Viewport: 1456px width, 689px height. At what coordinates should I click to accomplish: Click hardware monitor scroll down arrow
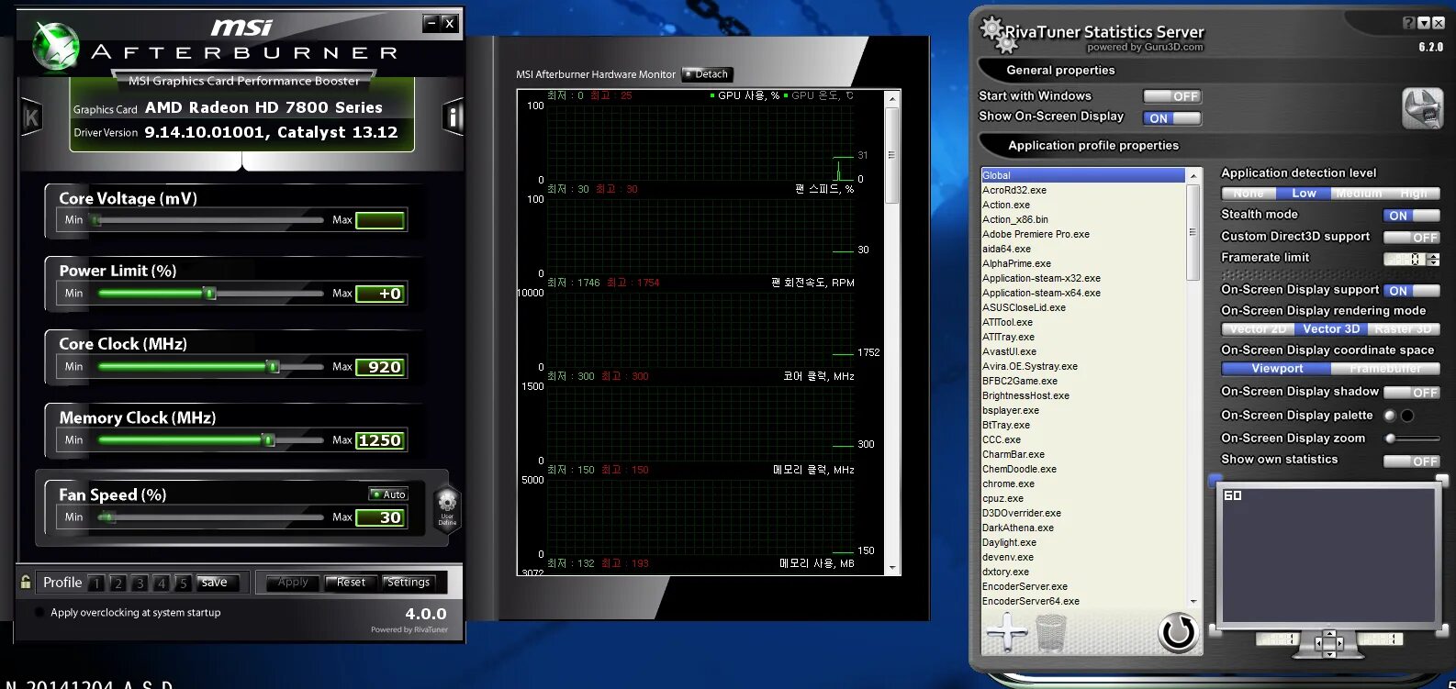(892, 568)
